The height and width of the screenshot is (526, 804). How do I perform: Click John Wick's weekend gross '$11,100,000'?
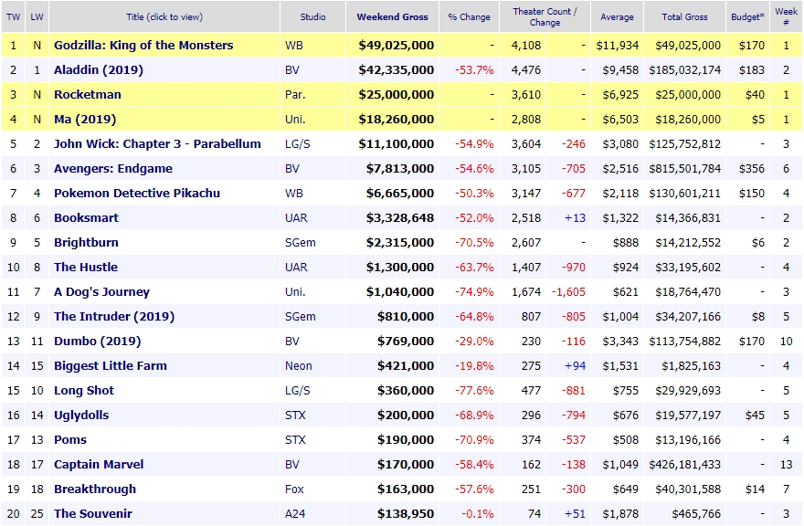[x=397, y=143]
